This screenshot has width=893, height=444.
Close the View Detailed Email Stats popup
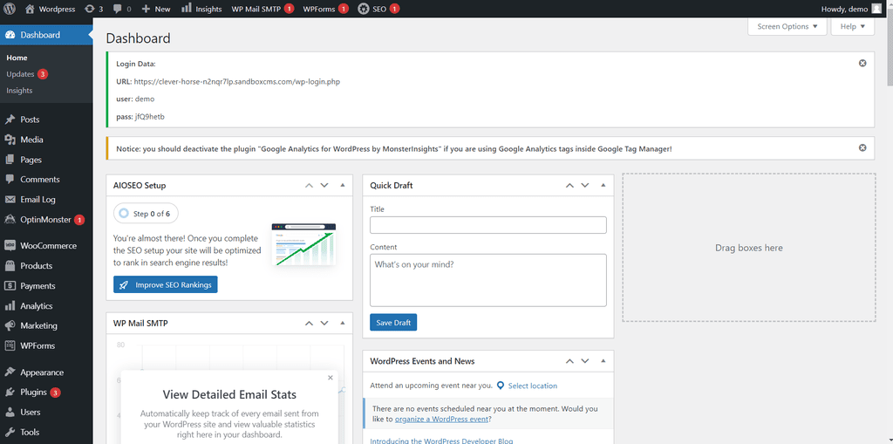[x=331, y=378]
